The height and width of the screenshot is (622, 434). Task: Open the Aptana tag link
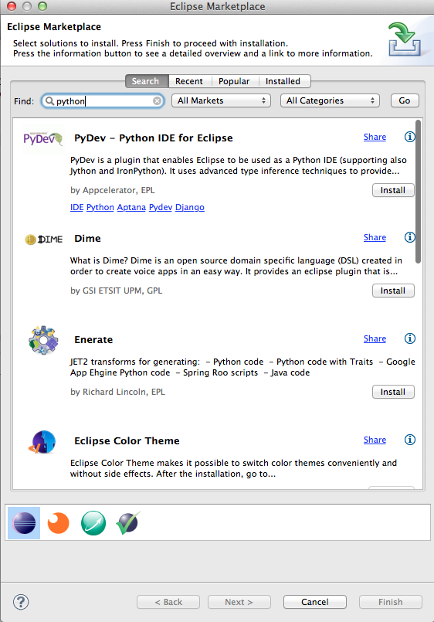(131, 208)
